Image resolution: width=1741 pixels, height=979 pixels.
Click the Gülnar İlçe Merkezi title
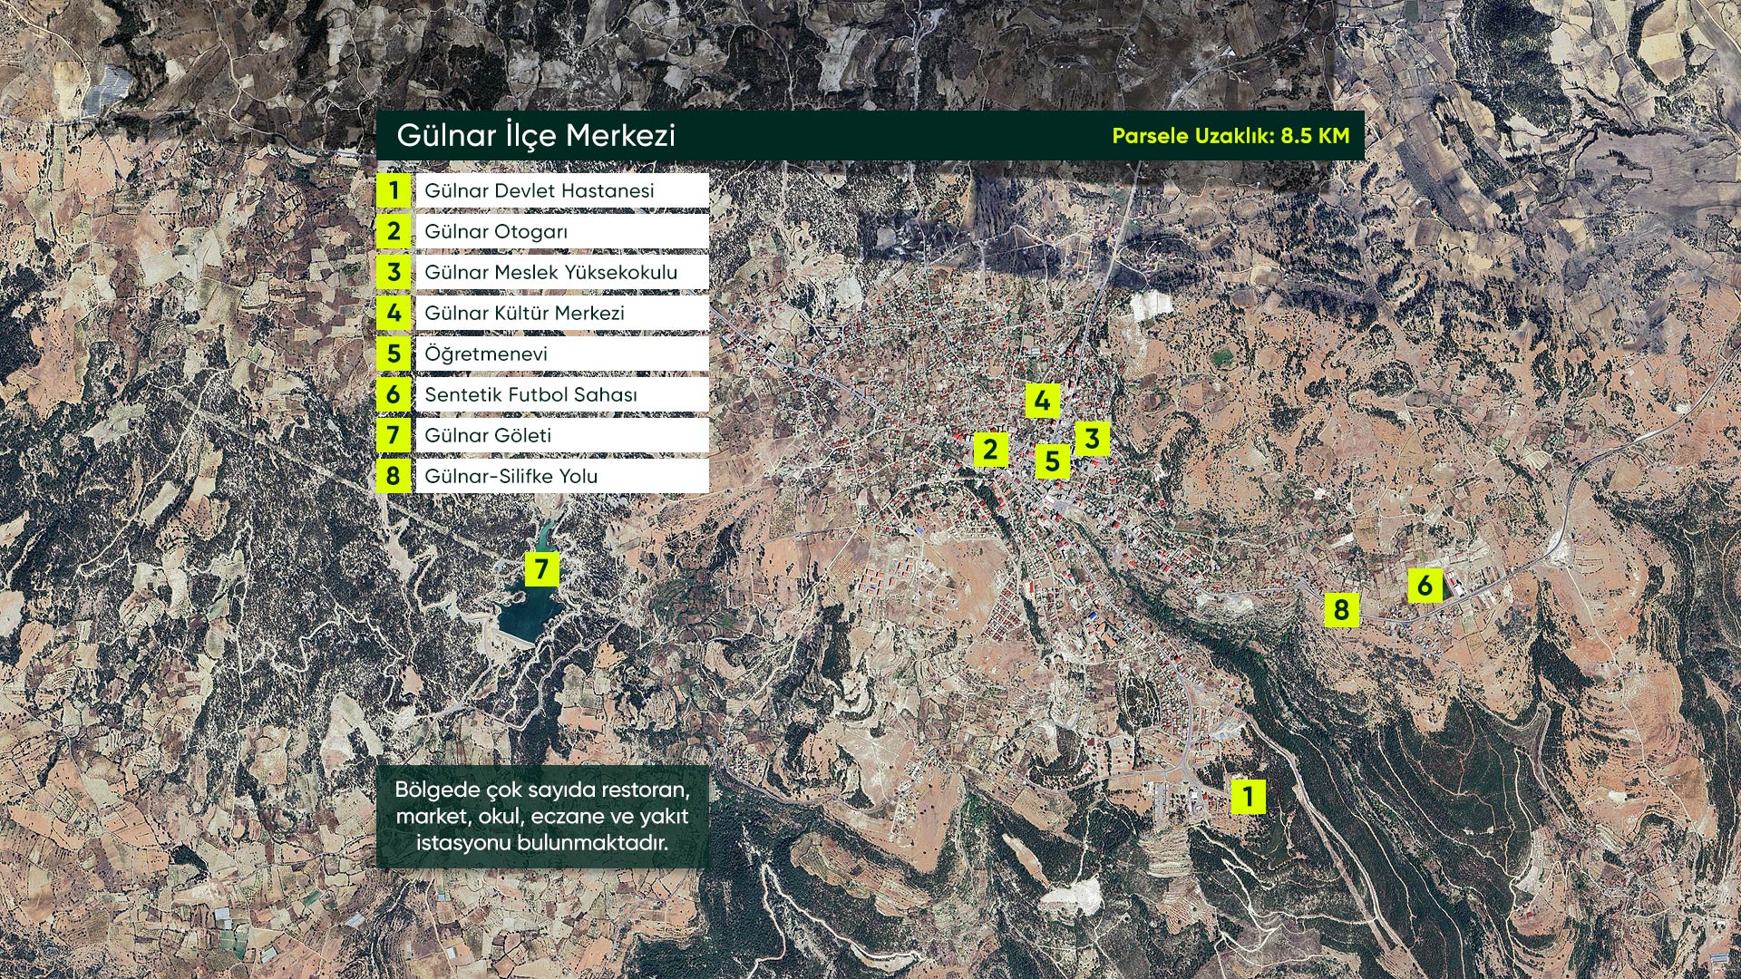click(536, 136)
